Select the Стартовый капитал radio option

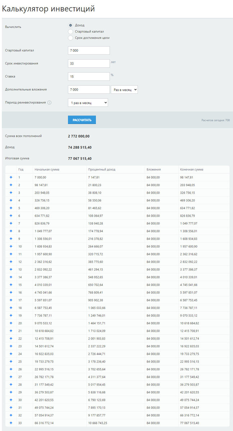70,32
